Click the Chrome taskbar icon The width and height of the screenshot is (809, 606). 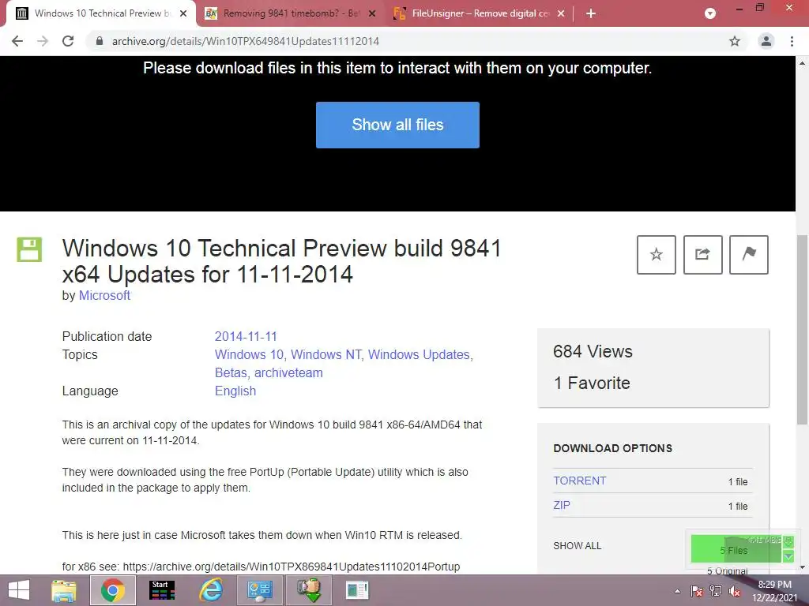113,590
